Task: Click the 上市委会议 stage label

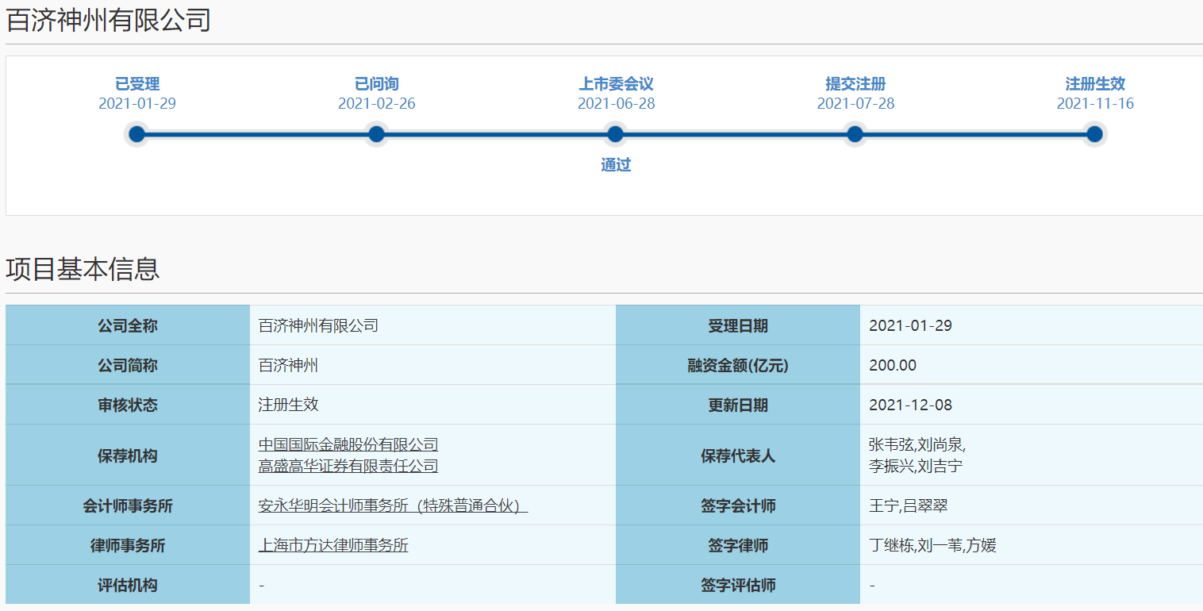Action: click(x=616, y=84)
